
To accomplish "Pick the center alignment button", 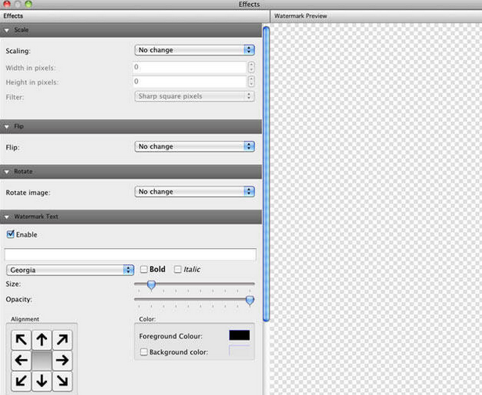I will coord(41,361).
